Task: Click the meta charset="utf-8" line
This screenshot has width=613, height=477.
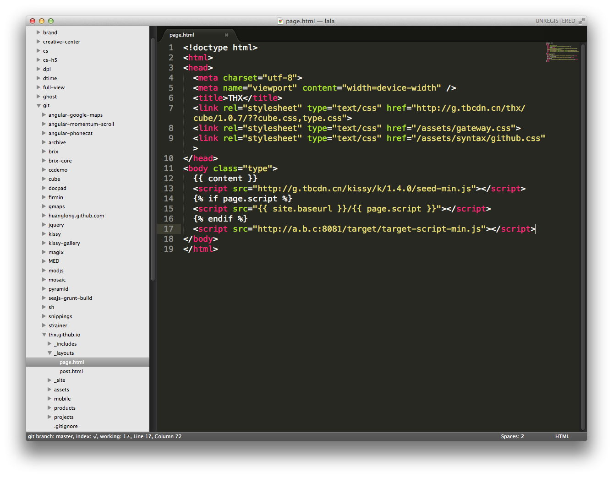Action: (248, 78)
